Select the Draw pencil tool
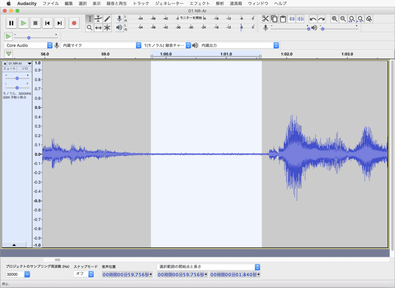Image resolution: width=395 pixels, height=288 pixels. click(107, 19)
